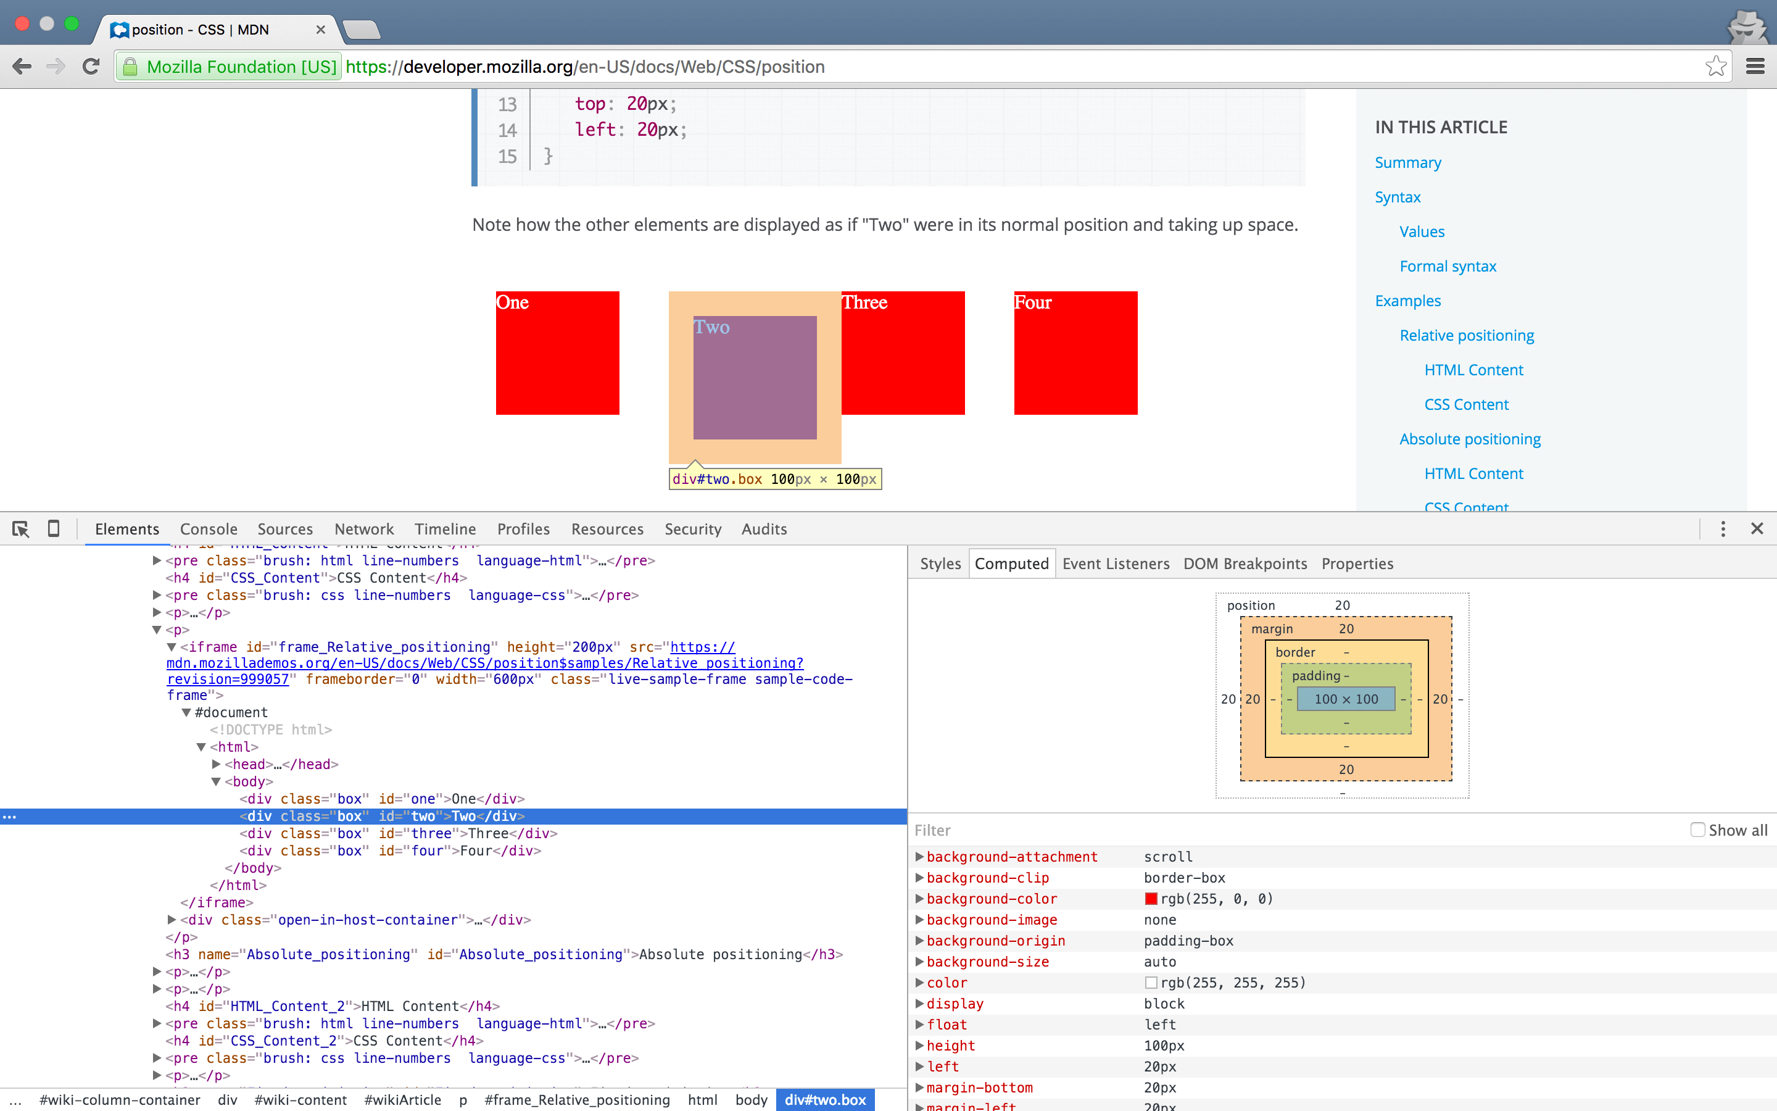Click the red background-color swatch
The width and height of the screenshot is (1777, 1111).
pyautogui.click(x=1151, y=899)
